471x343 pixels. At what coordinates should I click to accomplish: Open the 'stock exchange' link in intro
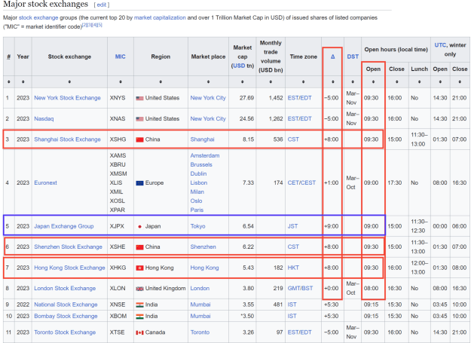click(x=38, y=17)
